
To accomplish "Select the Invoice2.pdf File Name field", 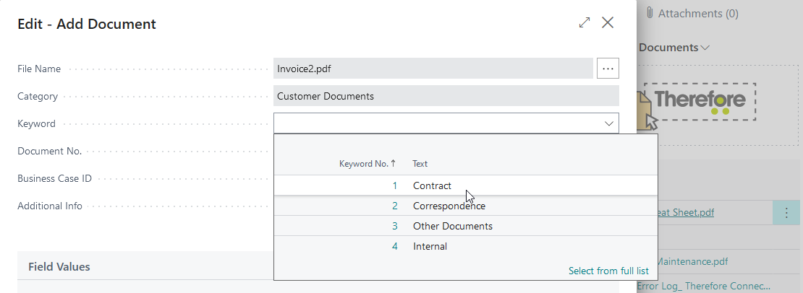I will (x=433, y=69).
